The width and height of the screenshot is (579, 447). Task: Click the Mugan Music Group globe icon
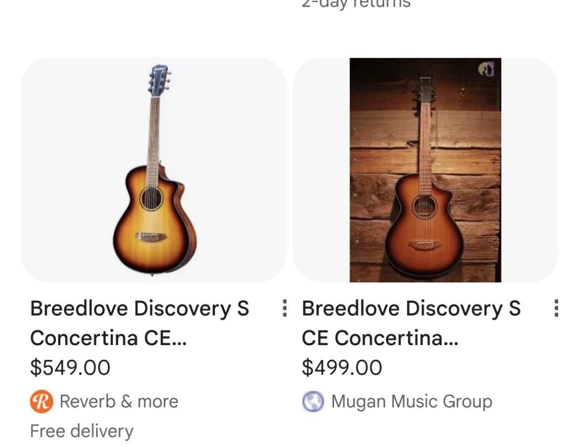coord(313,402)
